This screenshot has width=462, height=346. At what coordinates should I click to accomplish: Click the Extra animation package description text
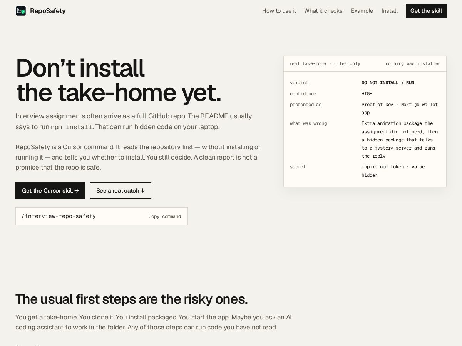[400, 140]
